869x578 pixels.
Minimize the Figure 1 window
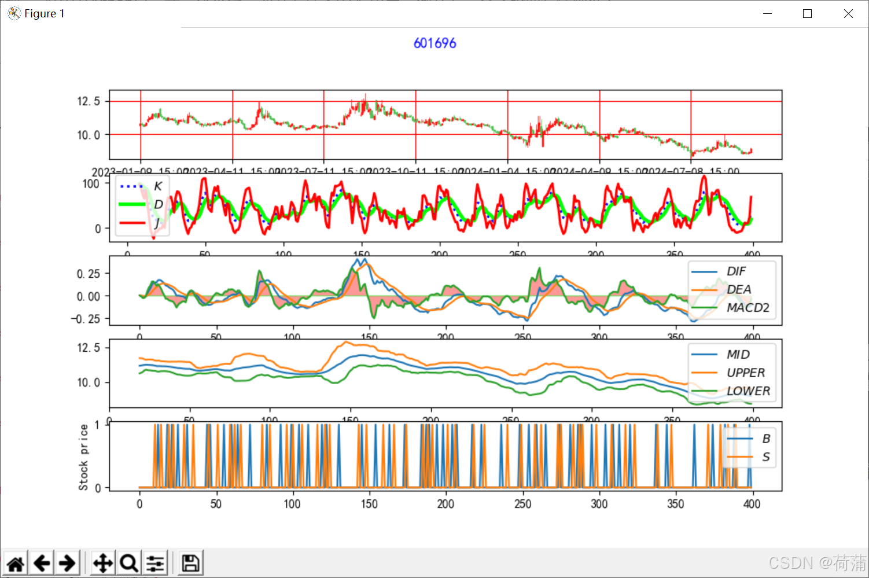point(768,14)
